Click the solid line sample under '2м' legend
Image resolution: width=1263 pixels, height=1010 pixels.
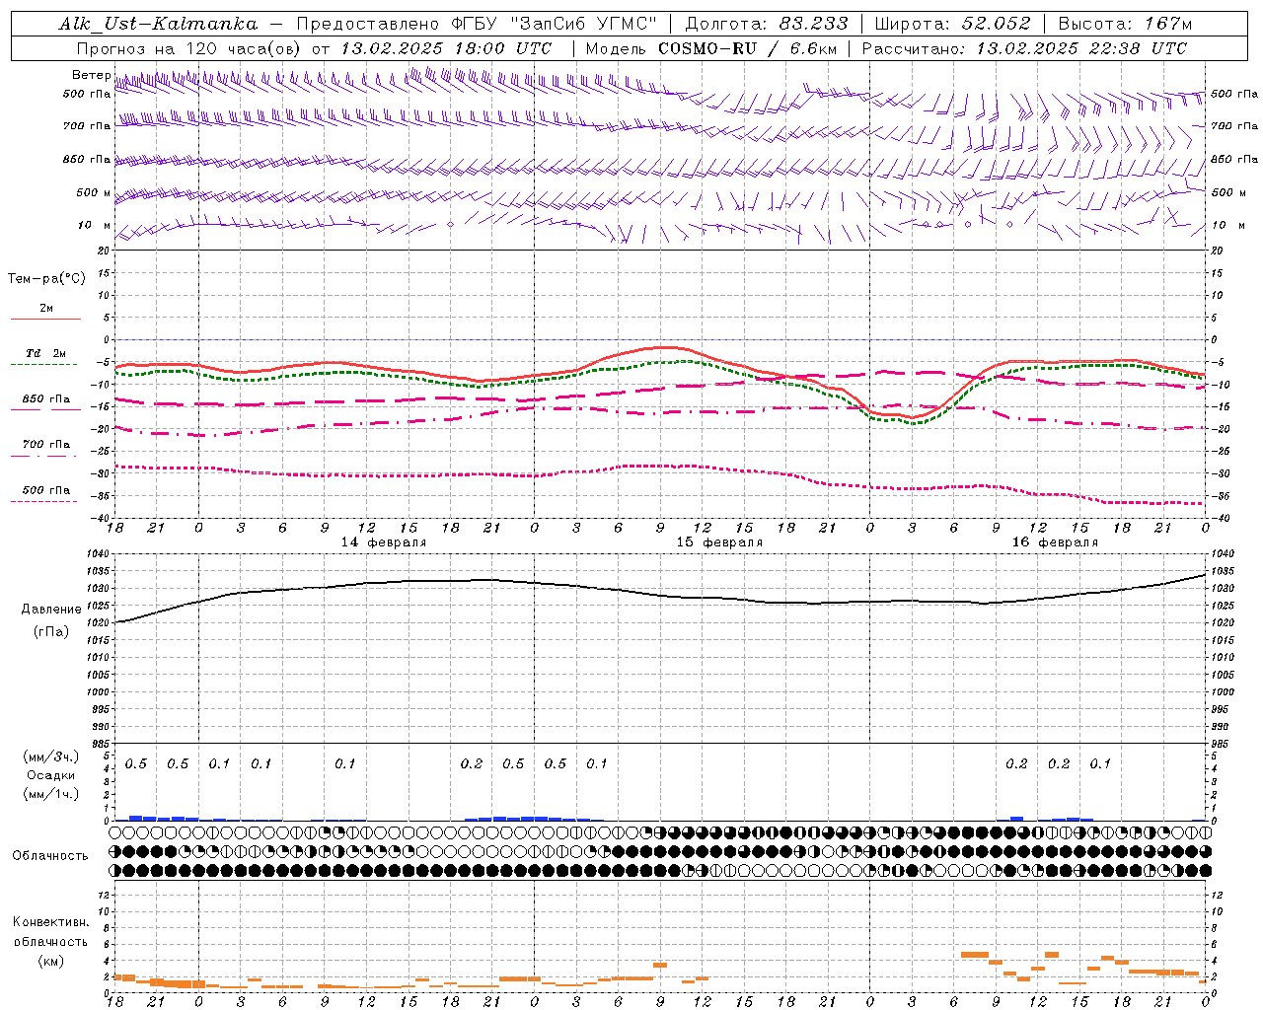45,320
